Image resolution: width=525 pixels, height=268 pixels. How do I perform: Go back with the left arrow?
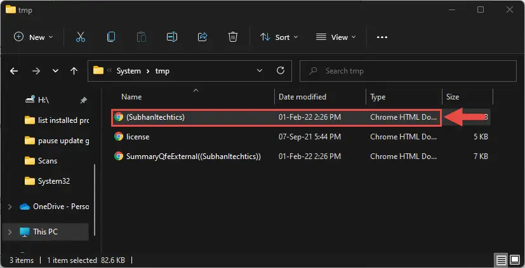pyautogui.click(x=14, y=71)
